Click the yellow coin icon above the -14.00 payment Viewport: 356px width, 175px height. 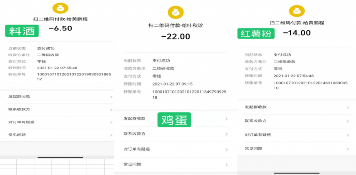tap(297, 11)
